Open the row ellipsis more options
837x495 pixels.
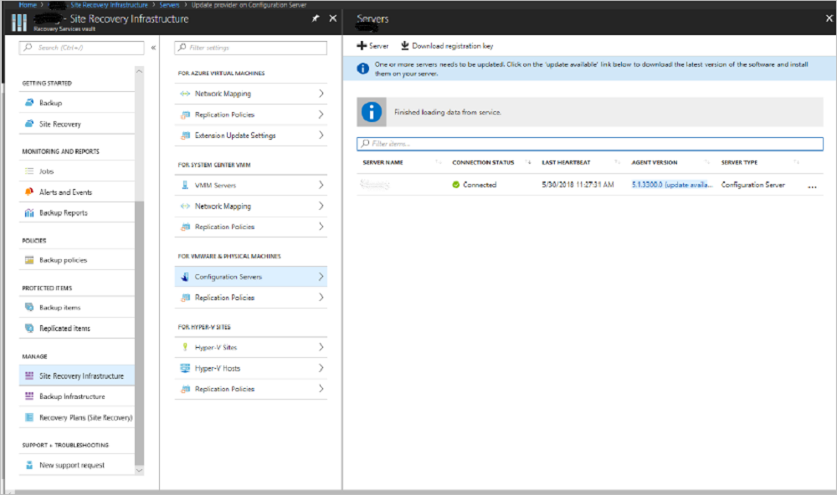point(811,186)
